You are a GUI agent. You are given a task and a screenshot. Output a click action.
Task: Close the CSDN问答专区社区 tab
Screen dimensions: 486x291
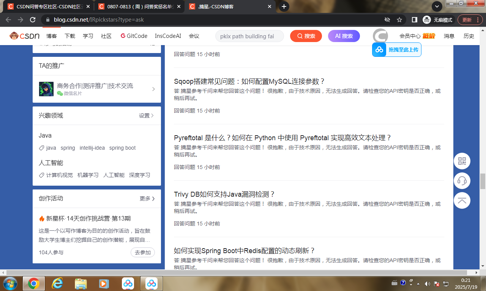tap(88, 6)
